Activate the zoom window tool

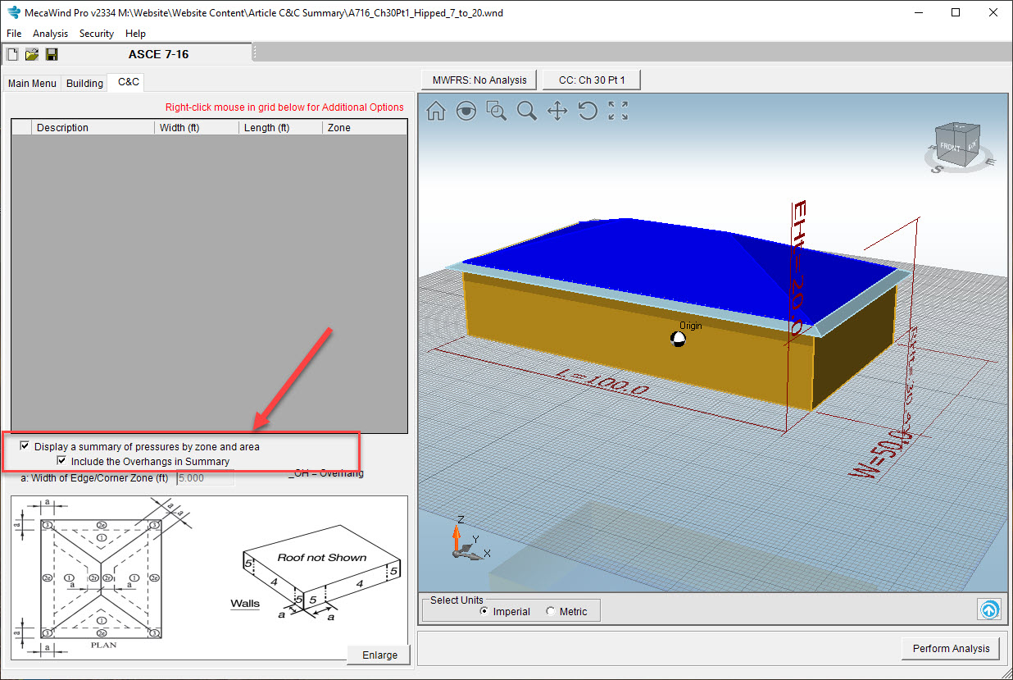pos(497,111)
